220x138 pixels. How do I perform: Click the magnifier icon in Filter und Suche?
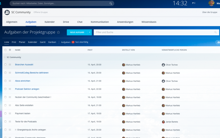click(x=216, y=32)
